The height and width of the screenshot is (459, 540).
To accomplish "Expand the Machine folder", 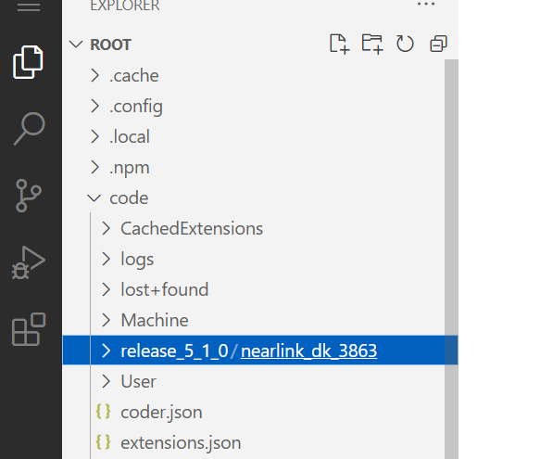I will tap(107, 320).
